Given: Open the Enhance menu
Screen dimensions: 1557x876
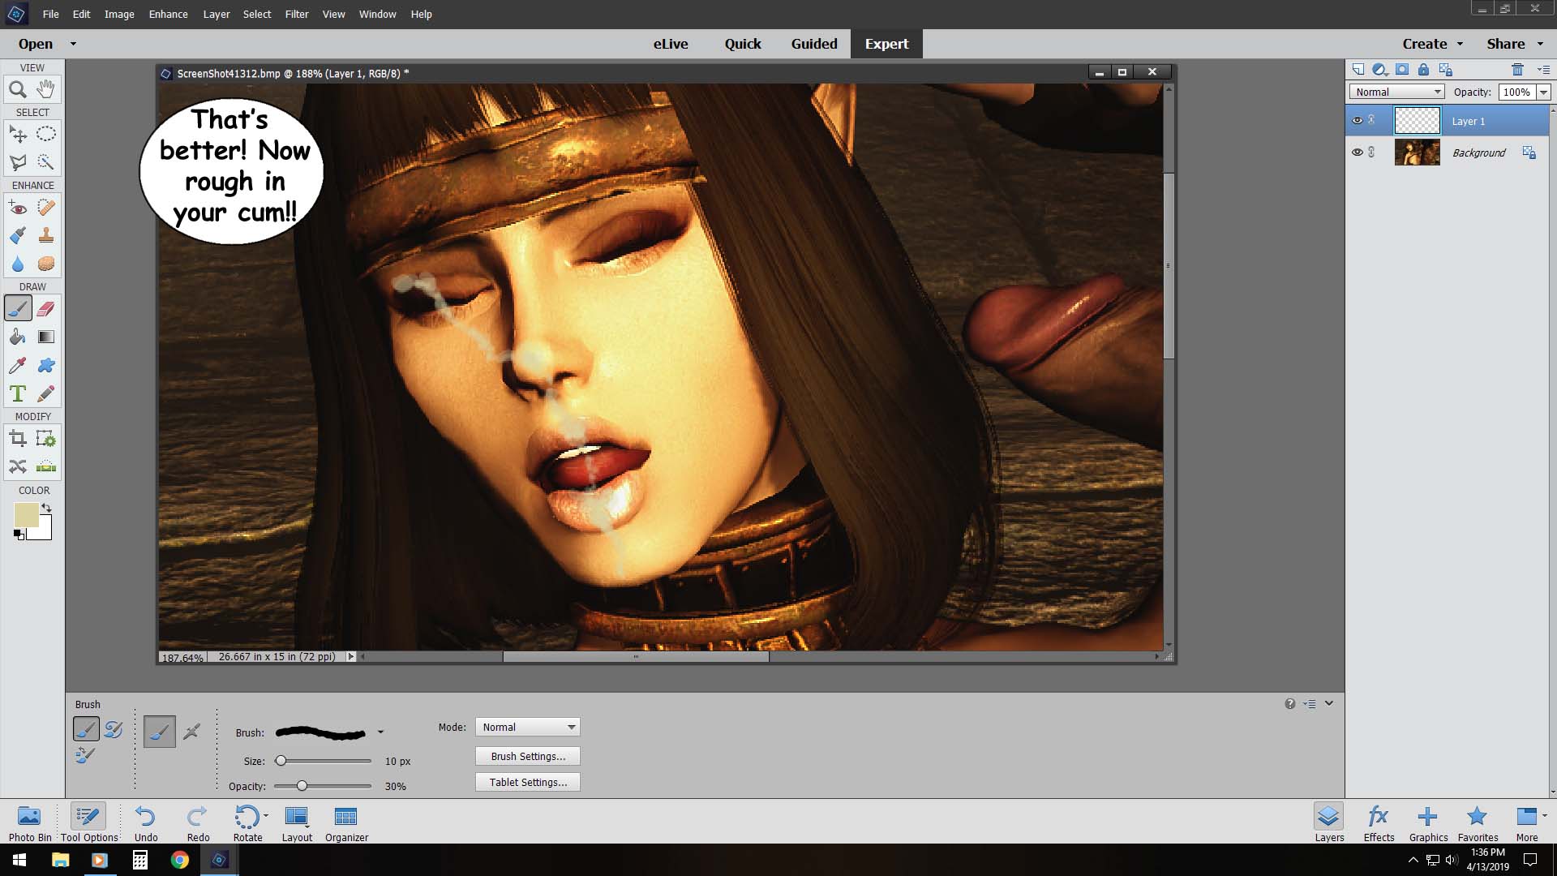Looking at the screenshot, I should 168,14.
